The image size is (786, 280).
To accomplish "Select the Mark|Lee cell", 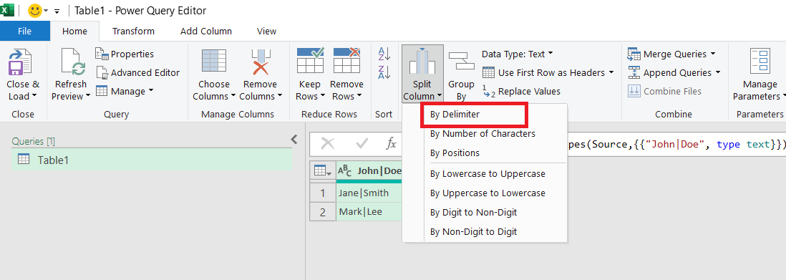I will 369,212.
